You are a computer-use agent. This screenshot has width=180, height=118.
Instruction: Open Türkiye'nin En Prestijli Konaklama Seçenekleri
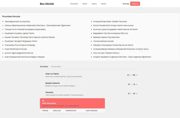tap(25, 29)
